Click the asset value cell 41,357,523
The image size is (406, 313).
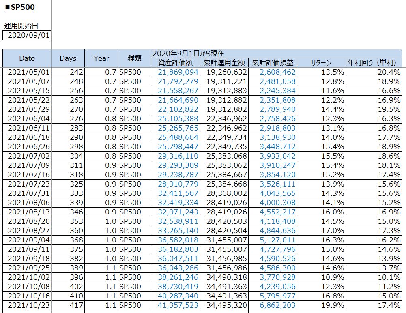176,305
